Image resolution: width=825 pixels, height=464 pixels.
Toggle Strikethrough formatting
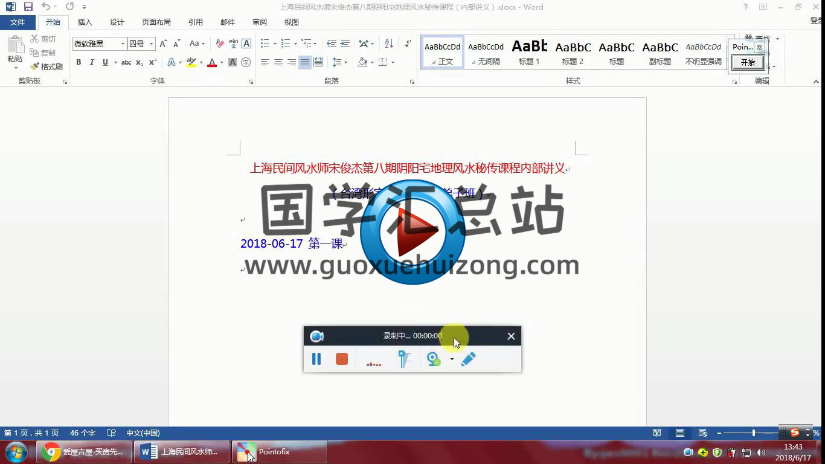pos(126,62)
